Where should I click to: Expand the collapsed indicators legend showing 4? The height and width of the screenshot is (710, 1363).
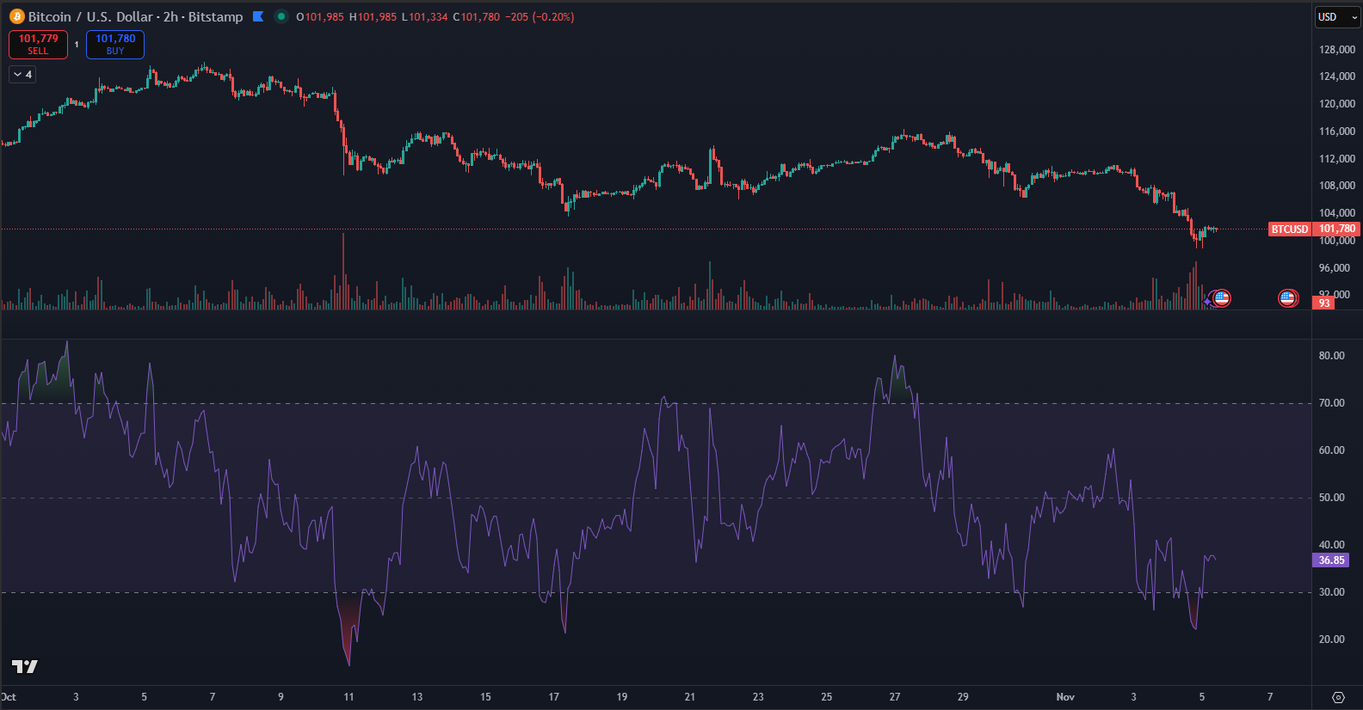click(22, 75)
